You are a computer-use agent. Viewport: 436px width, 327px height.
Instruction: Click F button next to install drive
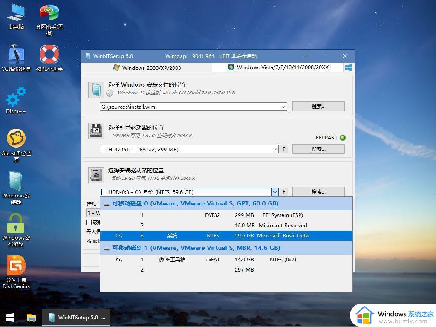point(284,191)
